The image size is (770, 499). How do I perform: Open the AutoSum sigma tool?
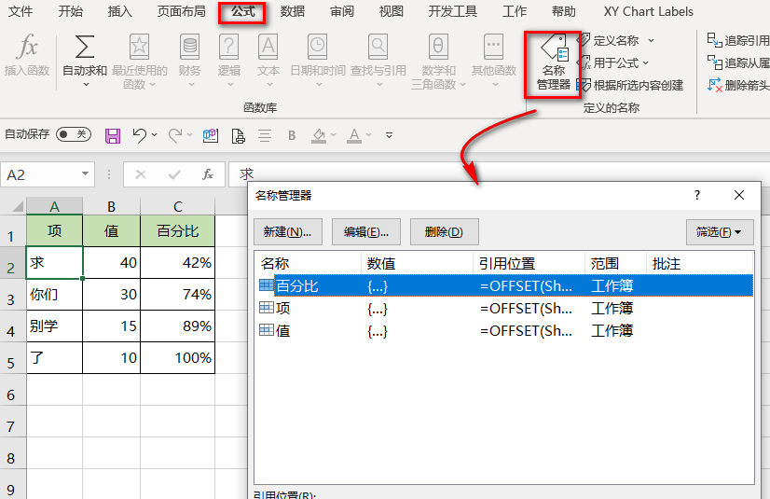tap(85, 48)
